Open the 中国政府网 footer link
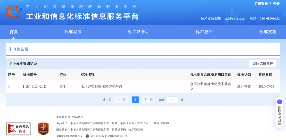This screenshot has width=286, height=140. pyautogui.click(x=63, y=117)
